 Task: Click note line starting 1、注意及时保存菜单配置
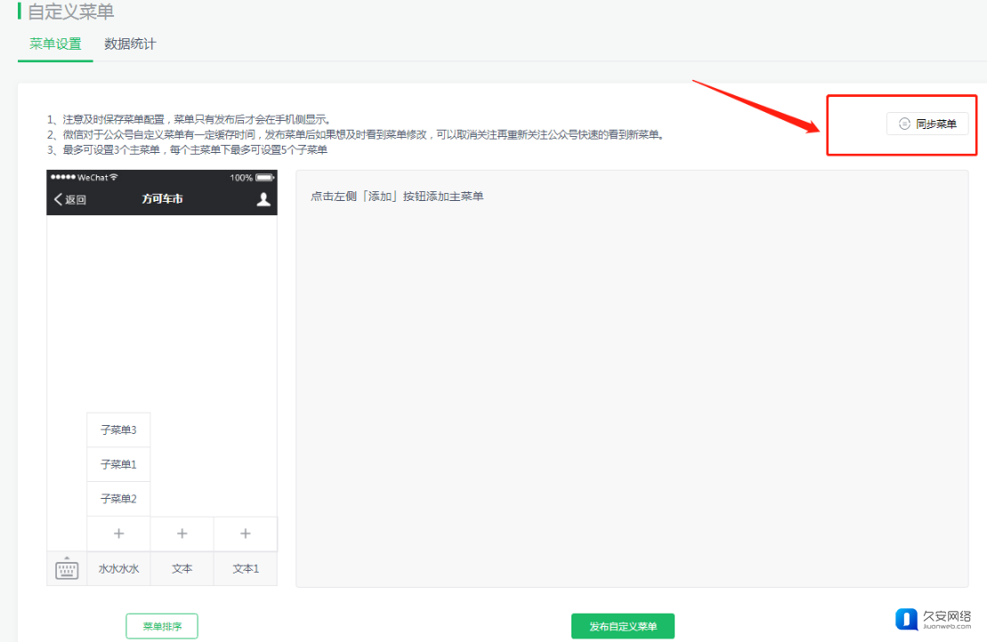click(x=189, y=119)
